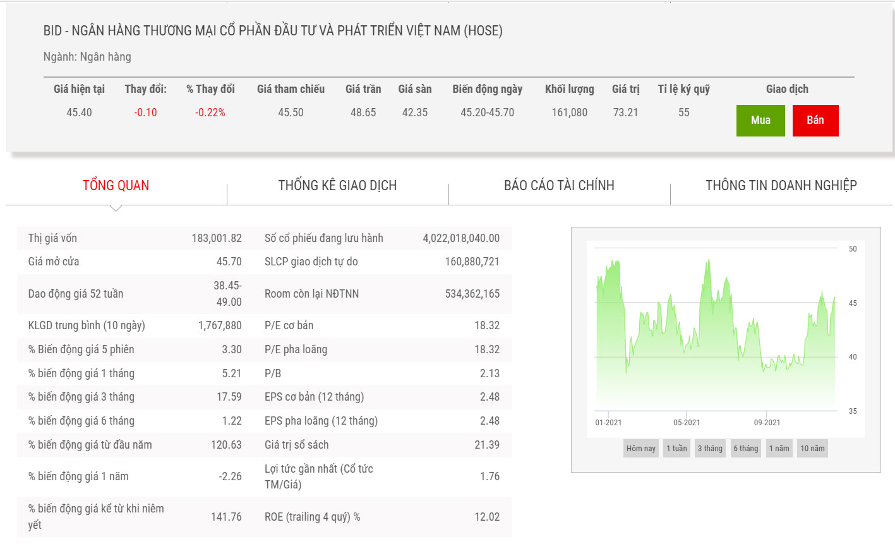Select the Hôm nay chart range
The width and height of the screenshot is (895, 551).
pos(640,449)
